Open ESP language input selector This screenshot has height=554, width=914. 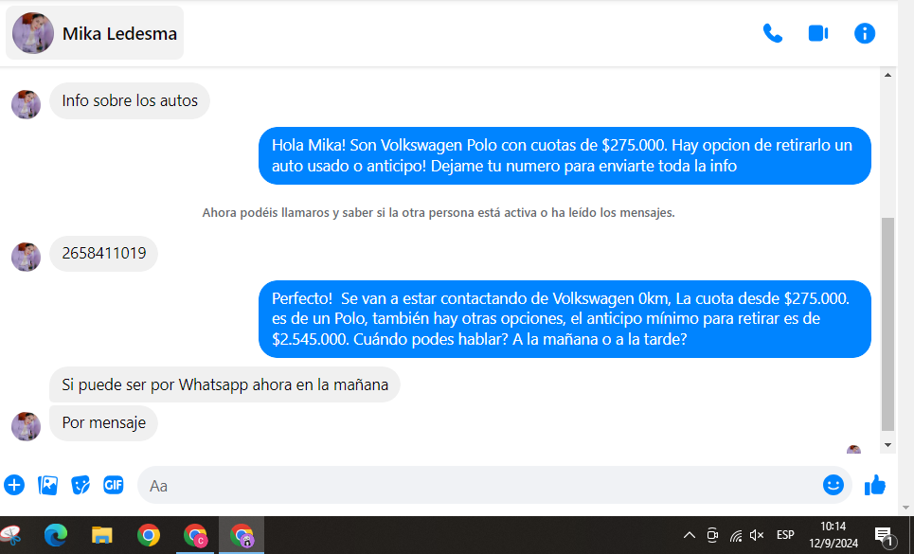click(x=785, y=535)
